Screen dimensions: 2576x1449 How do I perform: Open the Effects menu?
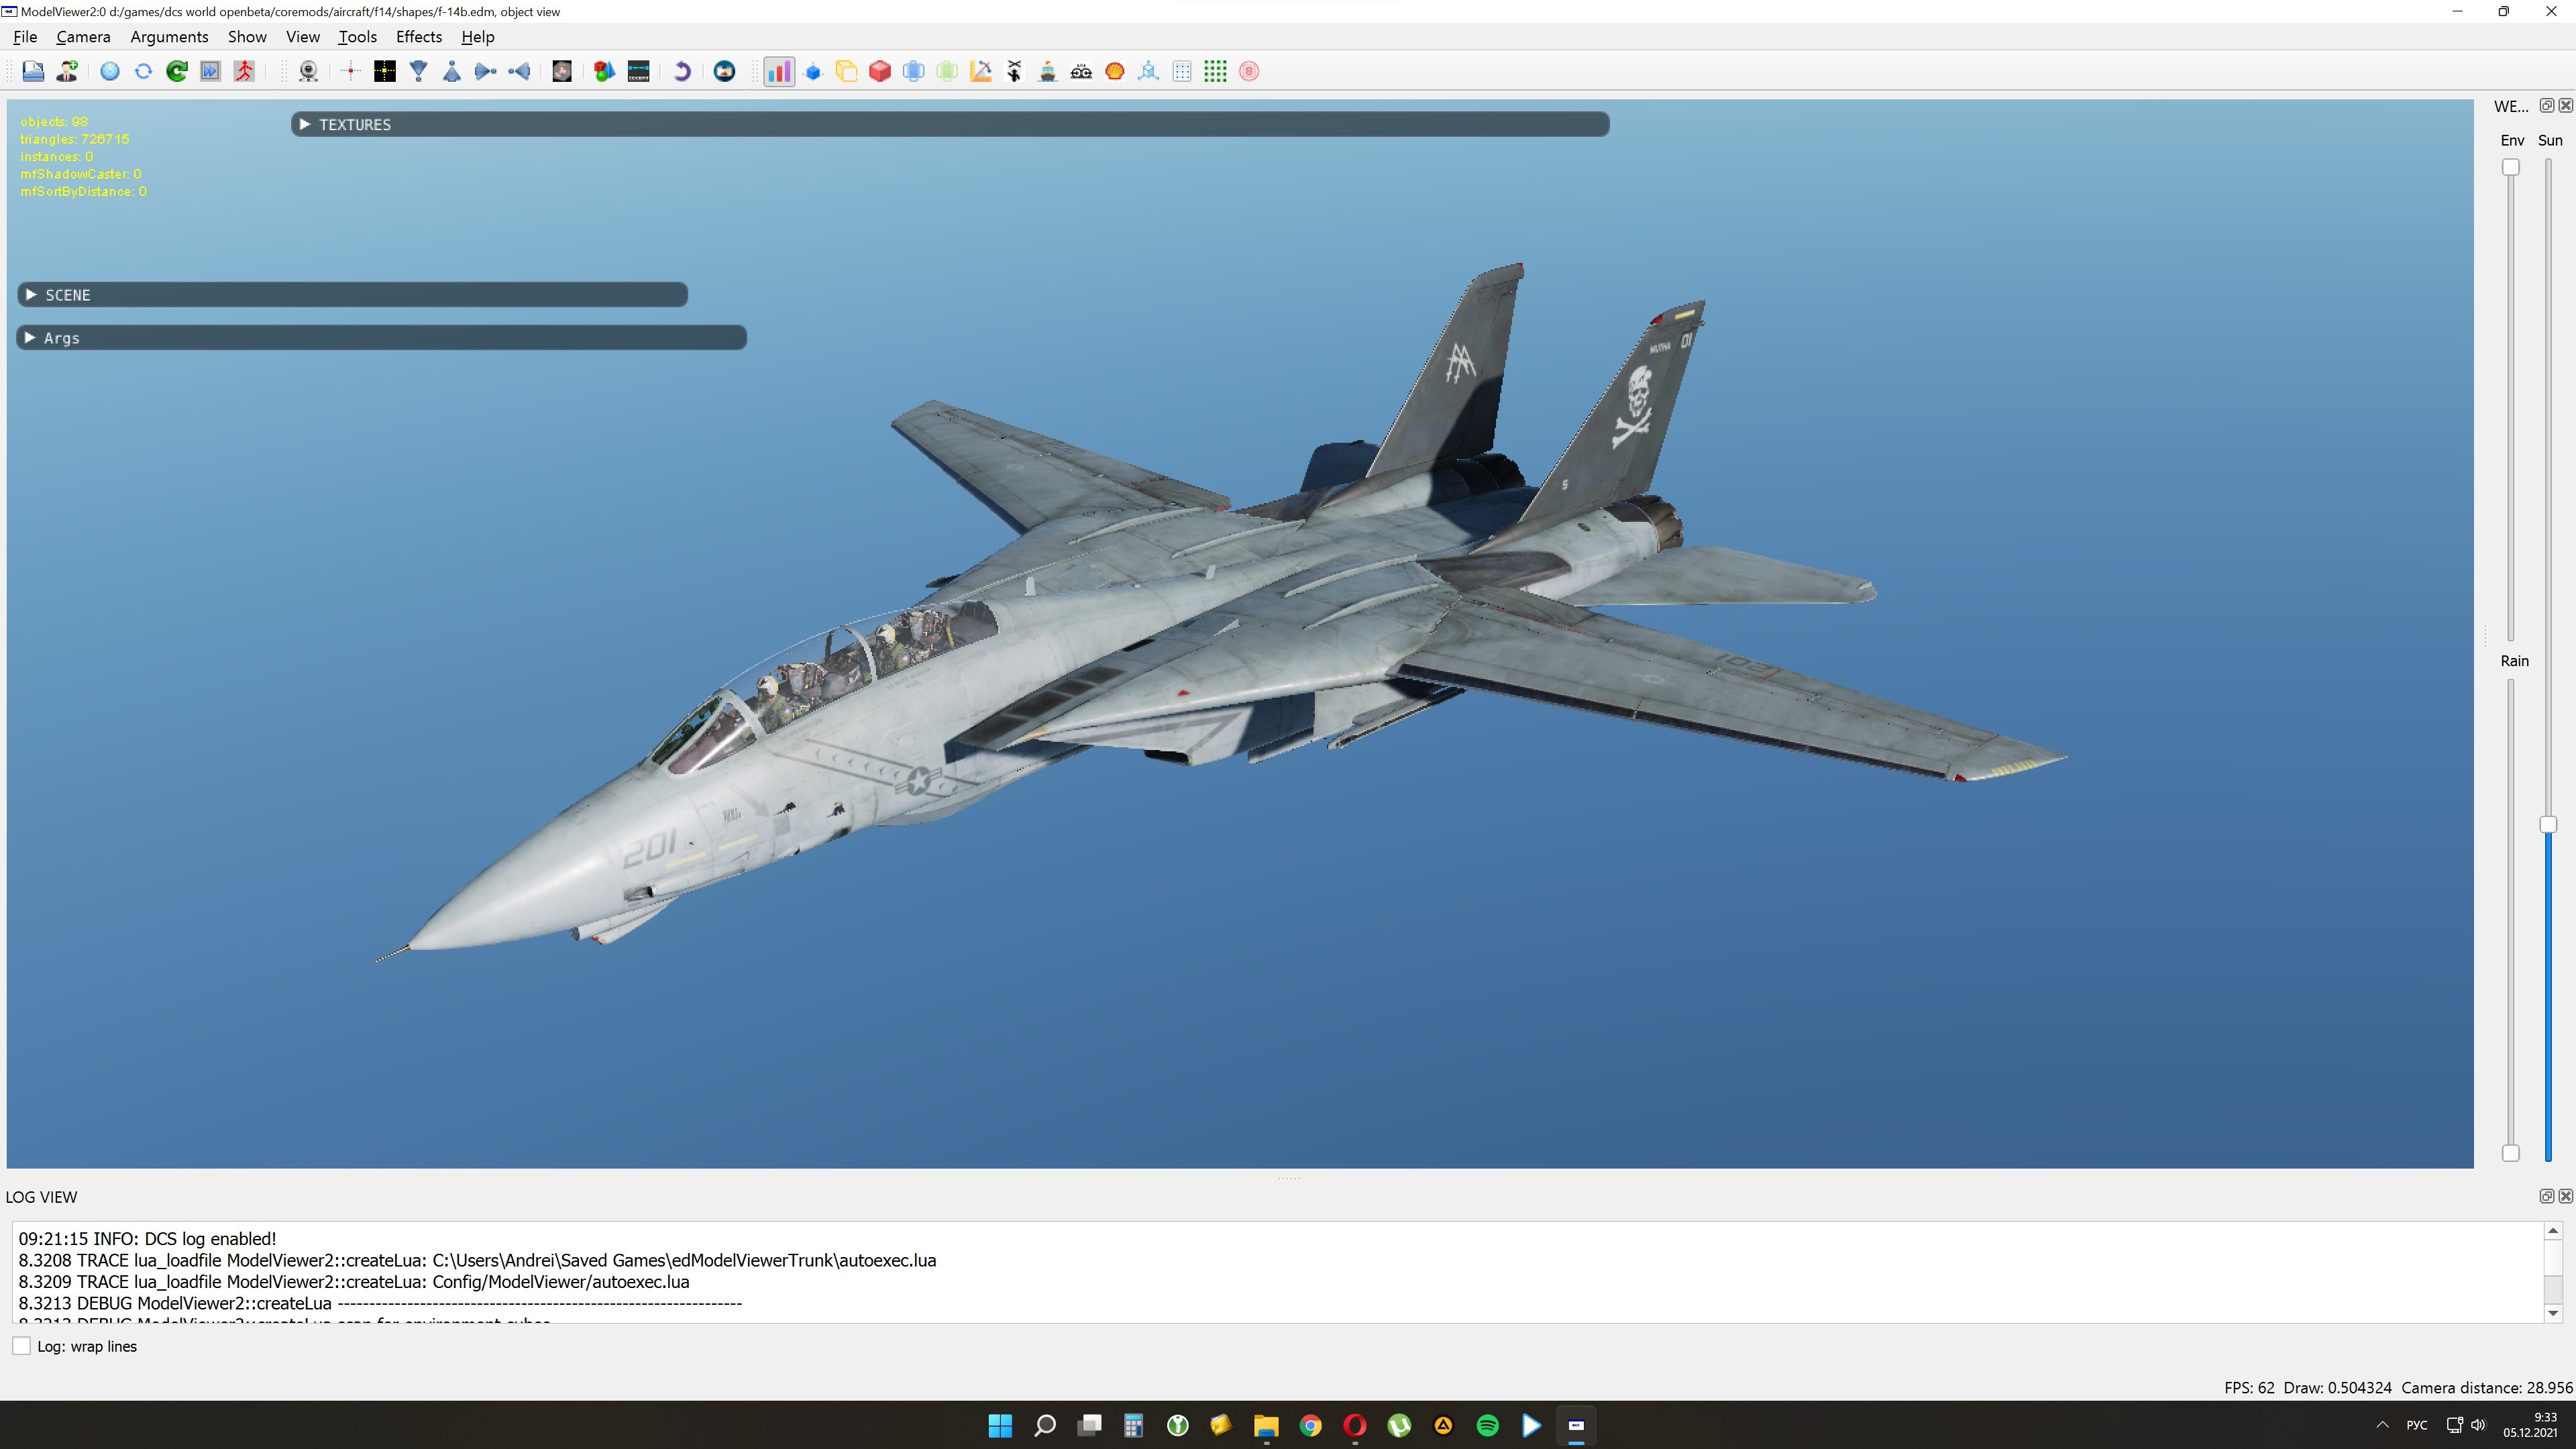tap(419, 37)
